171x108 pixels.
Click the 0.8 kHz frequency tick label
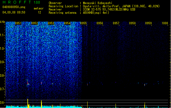pos(2,76)
